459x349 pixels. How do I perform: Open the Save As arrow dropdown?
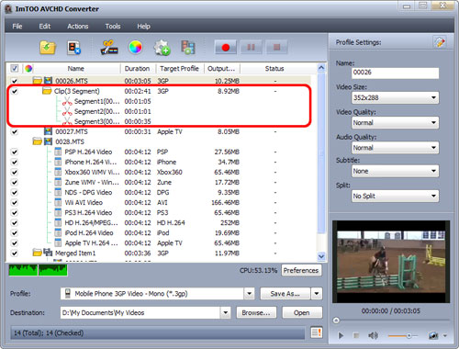click(x=317, y=294)
